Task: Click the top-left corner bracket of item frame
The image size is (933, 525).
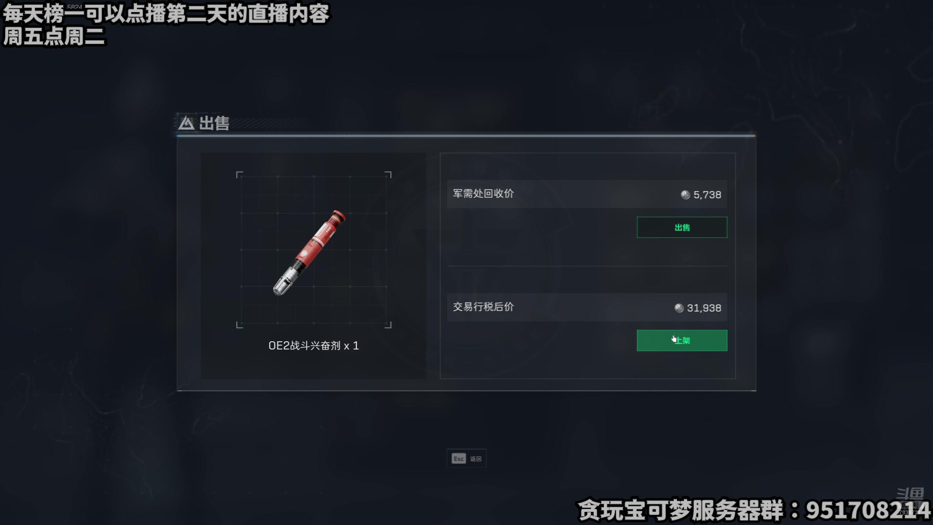Action: pyautogui.click(x=239, y=175)
